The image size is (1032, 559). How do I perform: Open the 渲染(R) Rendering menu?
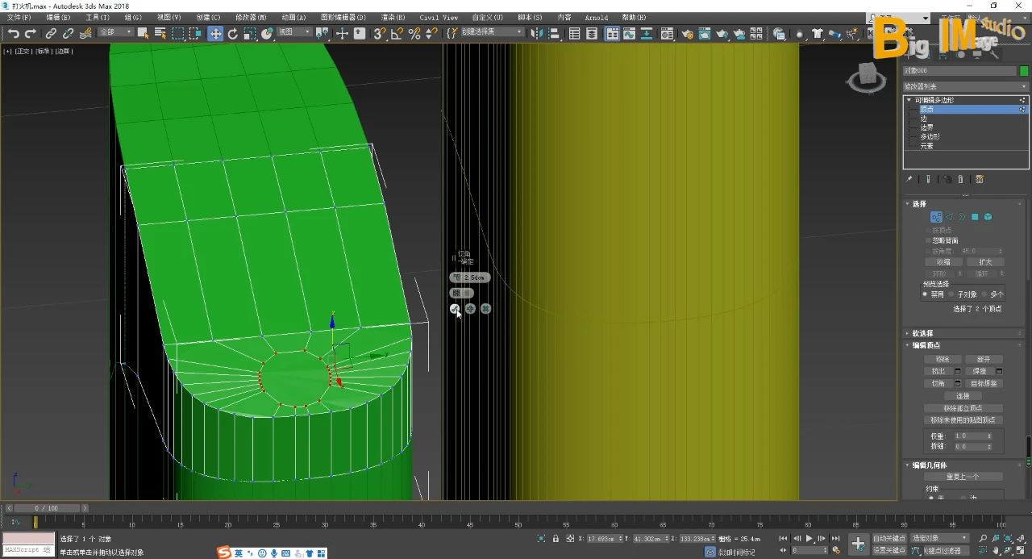point(393,17)
